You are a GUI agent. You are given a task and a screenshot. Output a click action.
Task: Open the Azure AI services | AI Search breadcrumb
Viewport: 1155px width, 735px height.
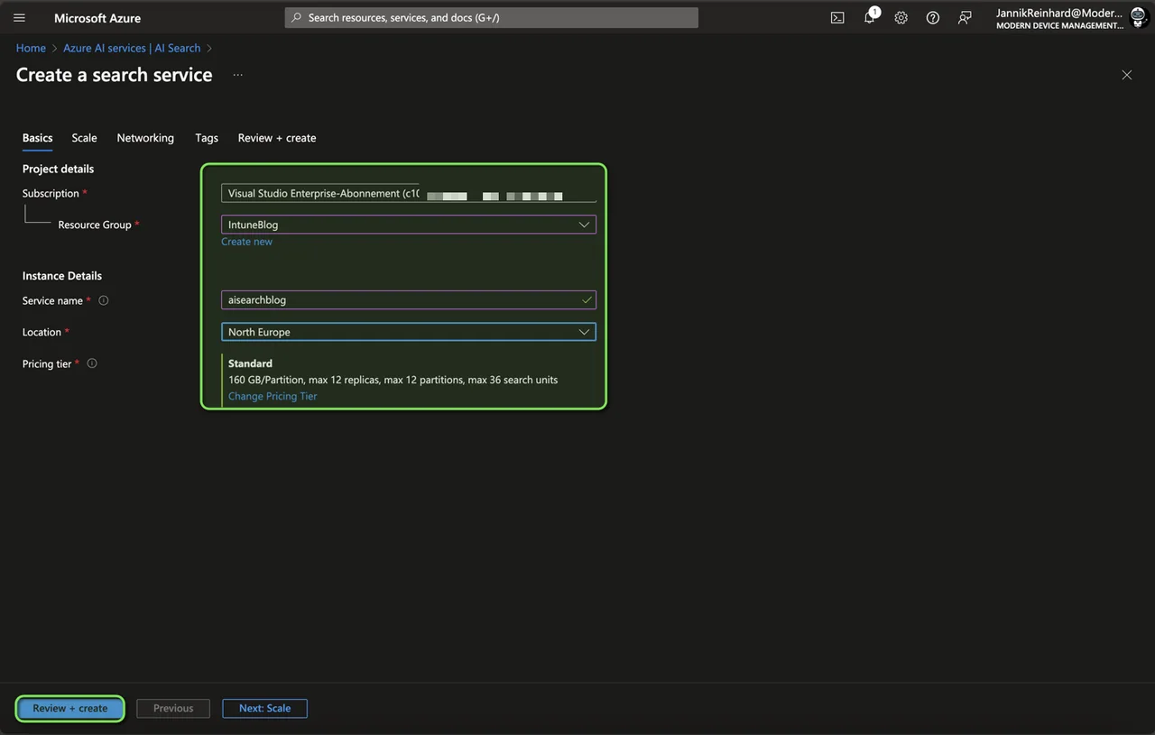click(132, 48)
